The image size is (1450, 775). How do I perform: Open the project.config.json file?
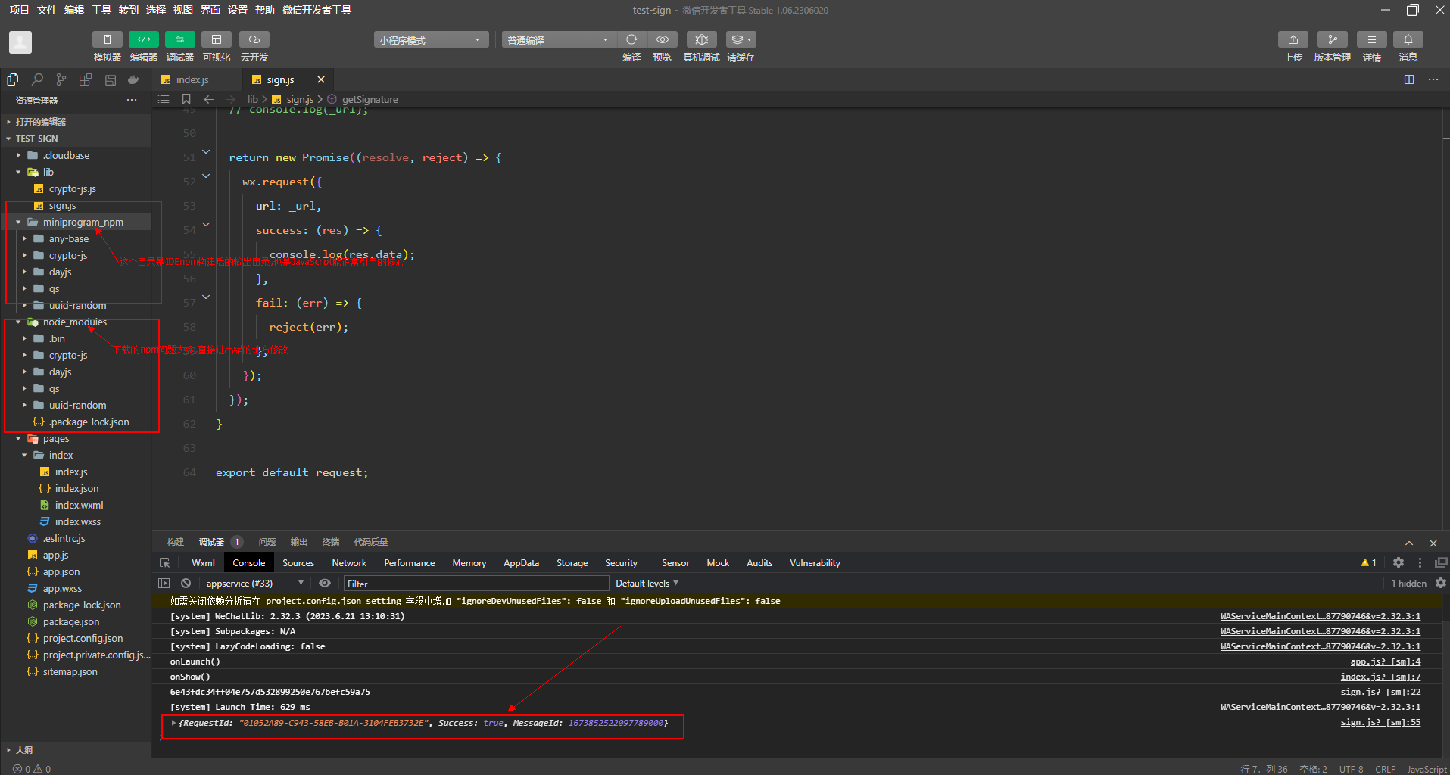[76, 638]
